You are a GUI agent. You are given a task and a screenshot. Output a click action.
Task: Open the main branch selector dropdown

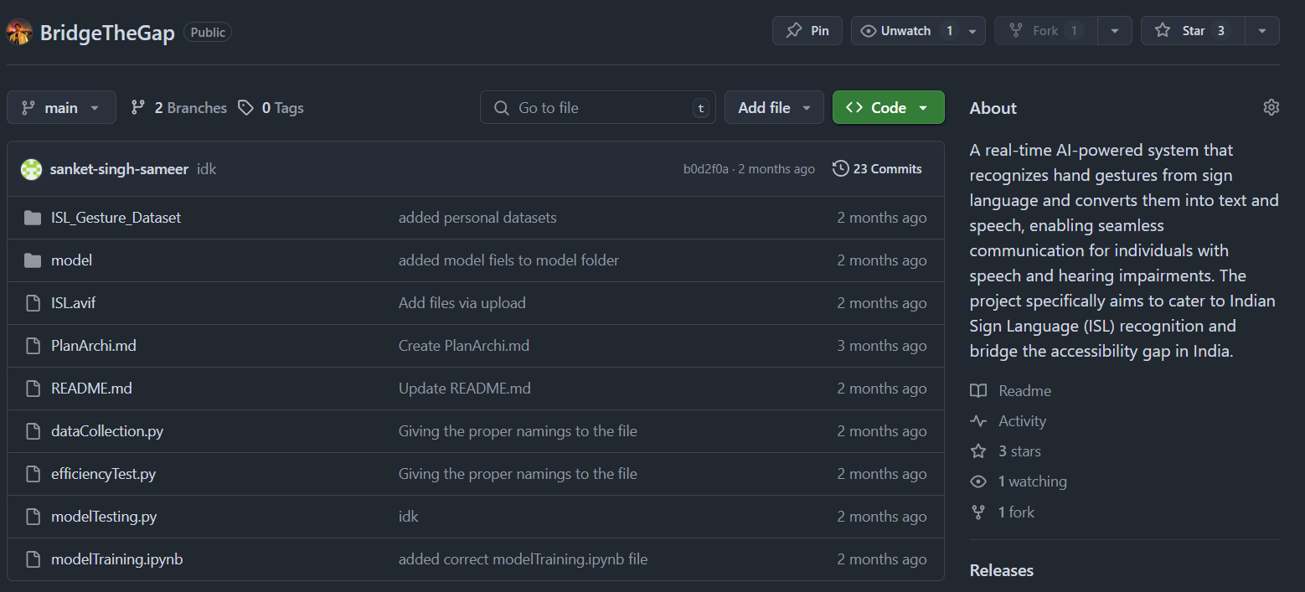point(61,108)
